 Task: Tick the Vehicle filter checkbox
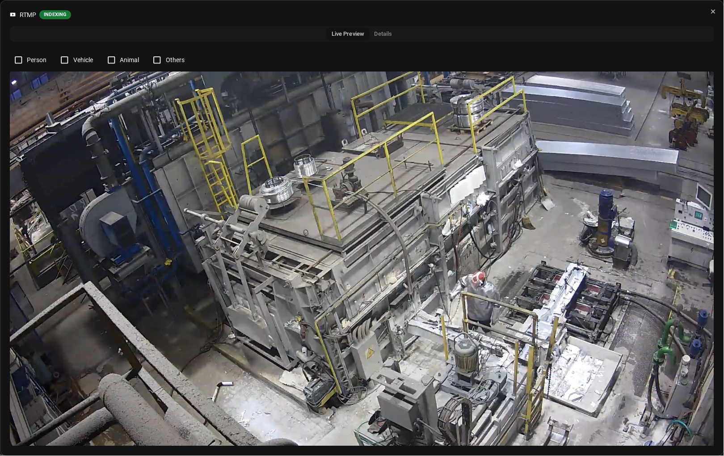point(64,60)
